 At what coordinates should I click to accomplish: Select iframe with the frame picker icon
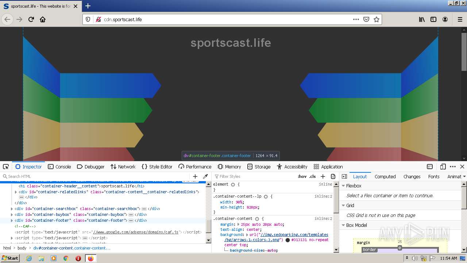(x=430, y=167)
